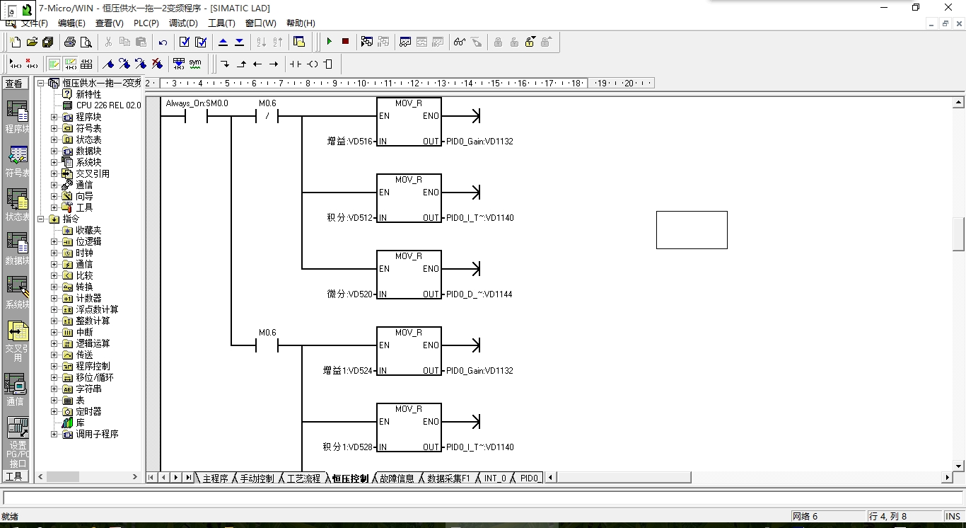Collapse the 指令 tree node

click(41, 219)
